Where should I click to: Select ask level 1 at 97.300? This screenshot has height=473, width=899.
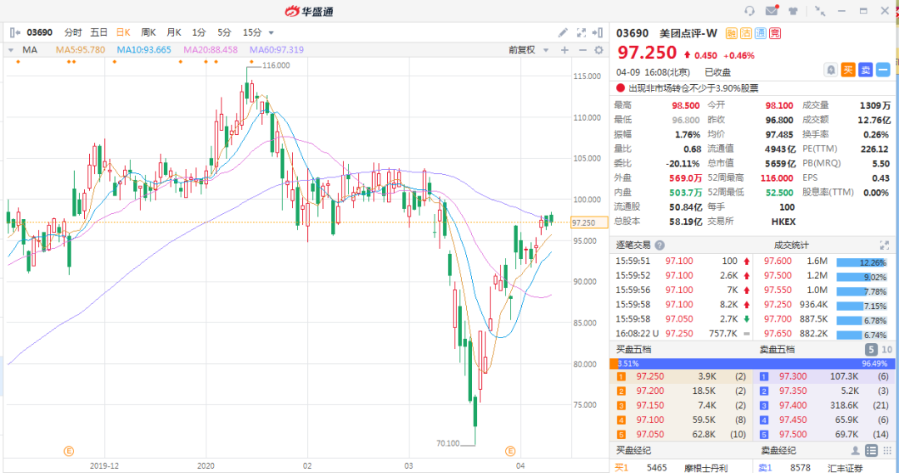(824, 376)
